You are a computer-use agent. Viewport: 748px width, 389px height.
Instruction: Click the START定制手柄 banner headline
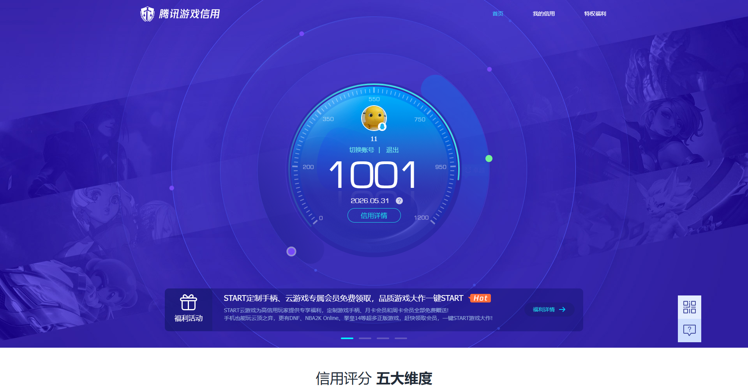pos(343,298)
